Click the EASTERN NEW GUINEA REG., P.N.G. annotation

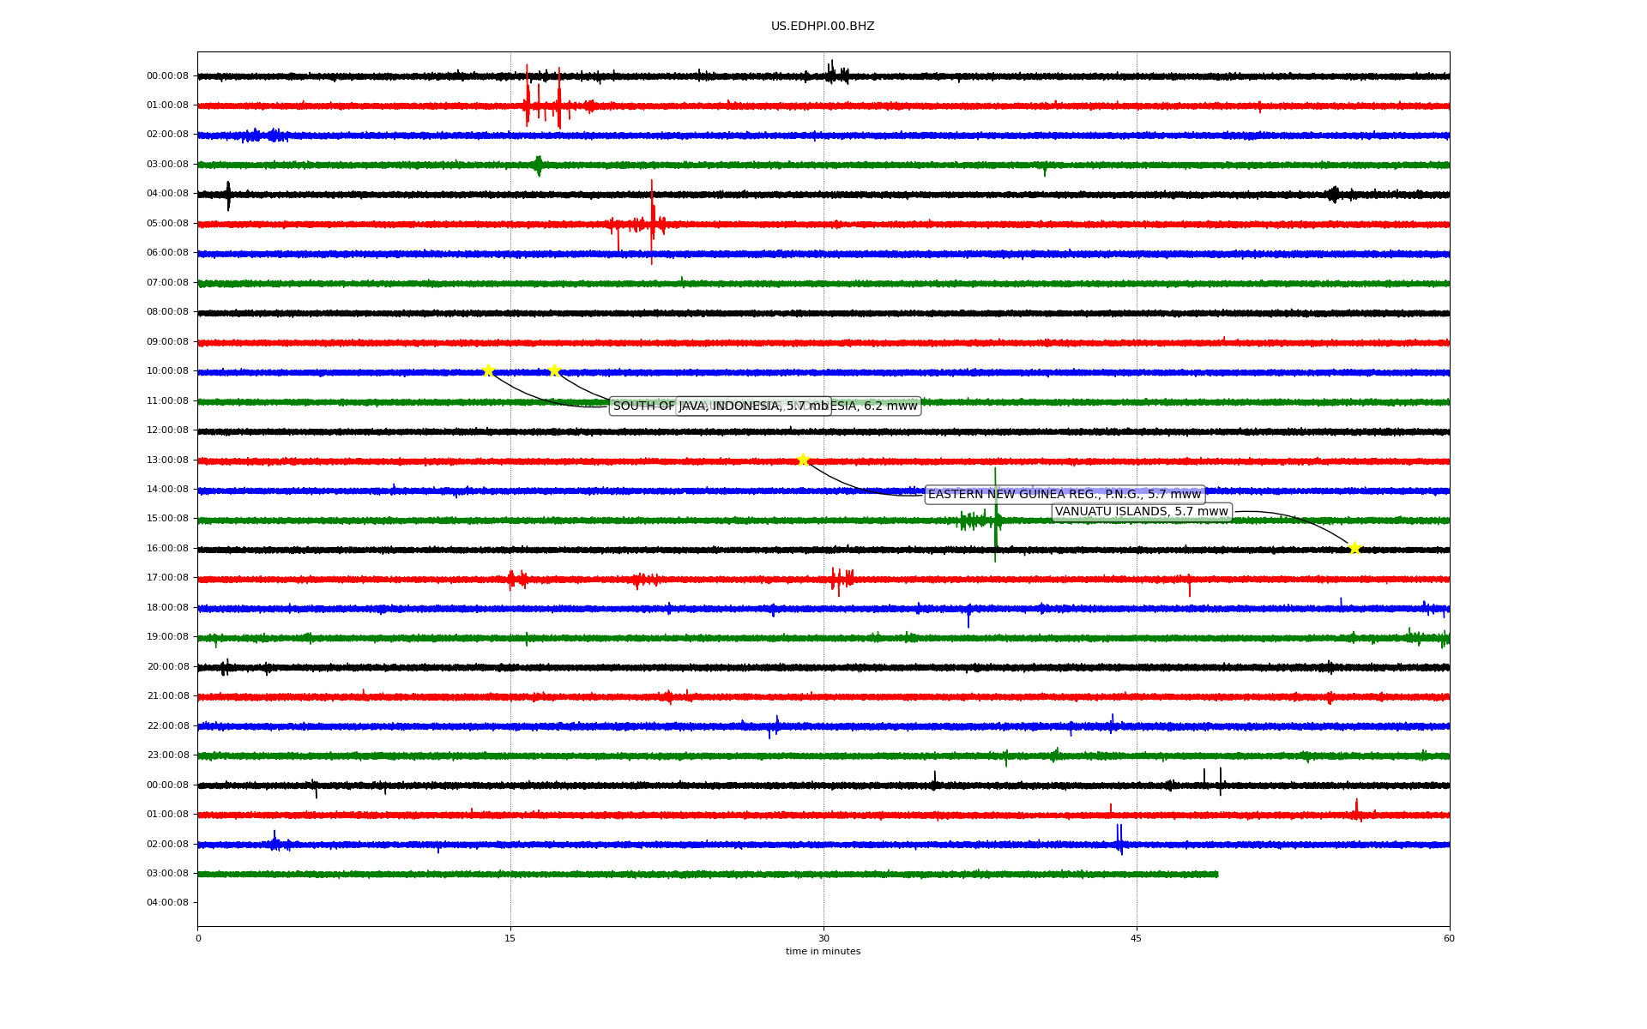click(1065, 495)
